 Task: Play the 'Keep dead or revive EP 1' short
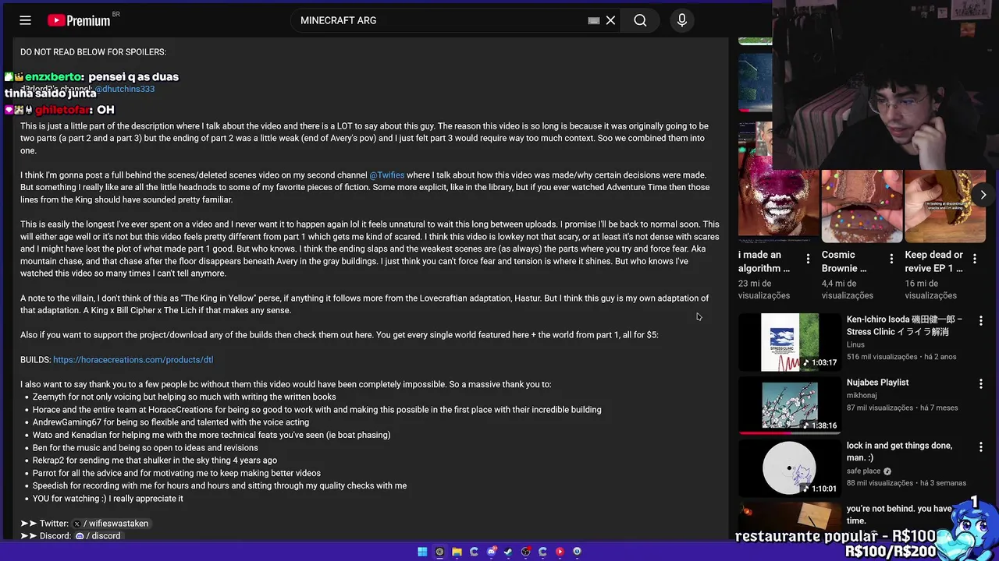tap(945, 206)
